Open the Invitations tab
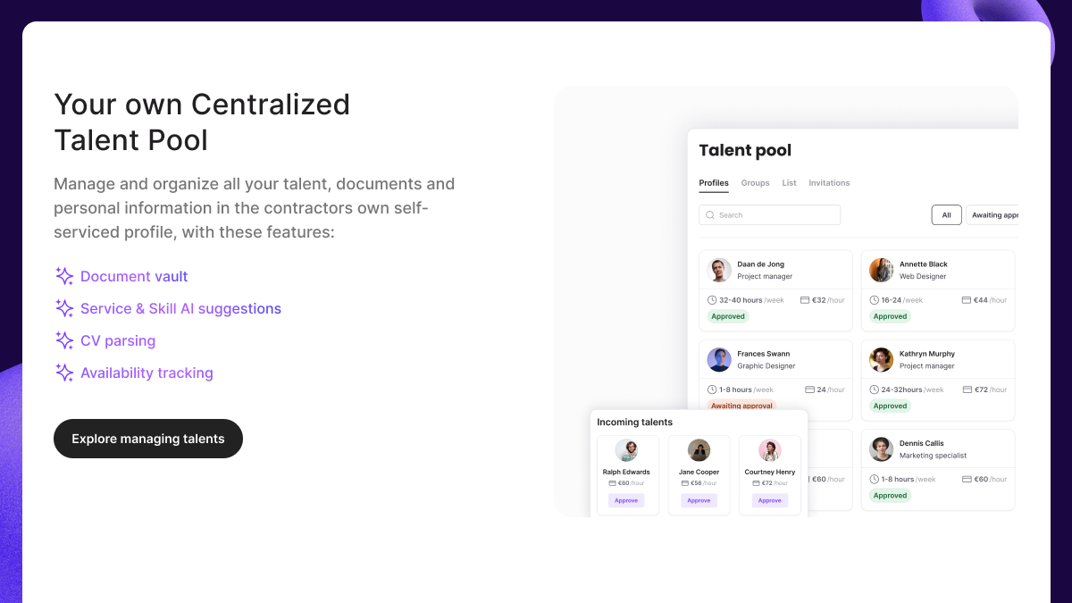 point(829,182)
